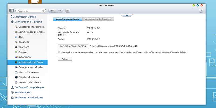Expand Servicio de Red section

click(x=23, y=92)
